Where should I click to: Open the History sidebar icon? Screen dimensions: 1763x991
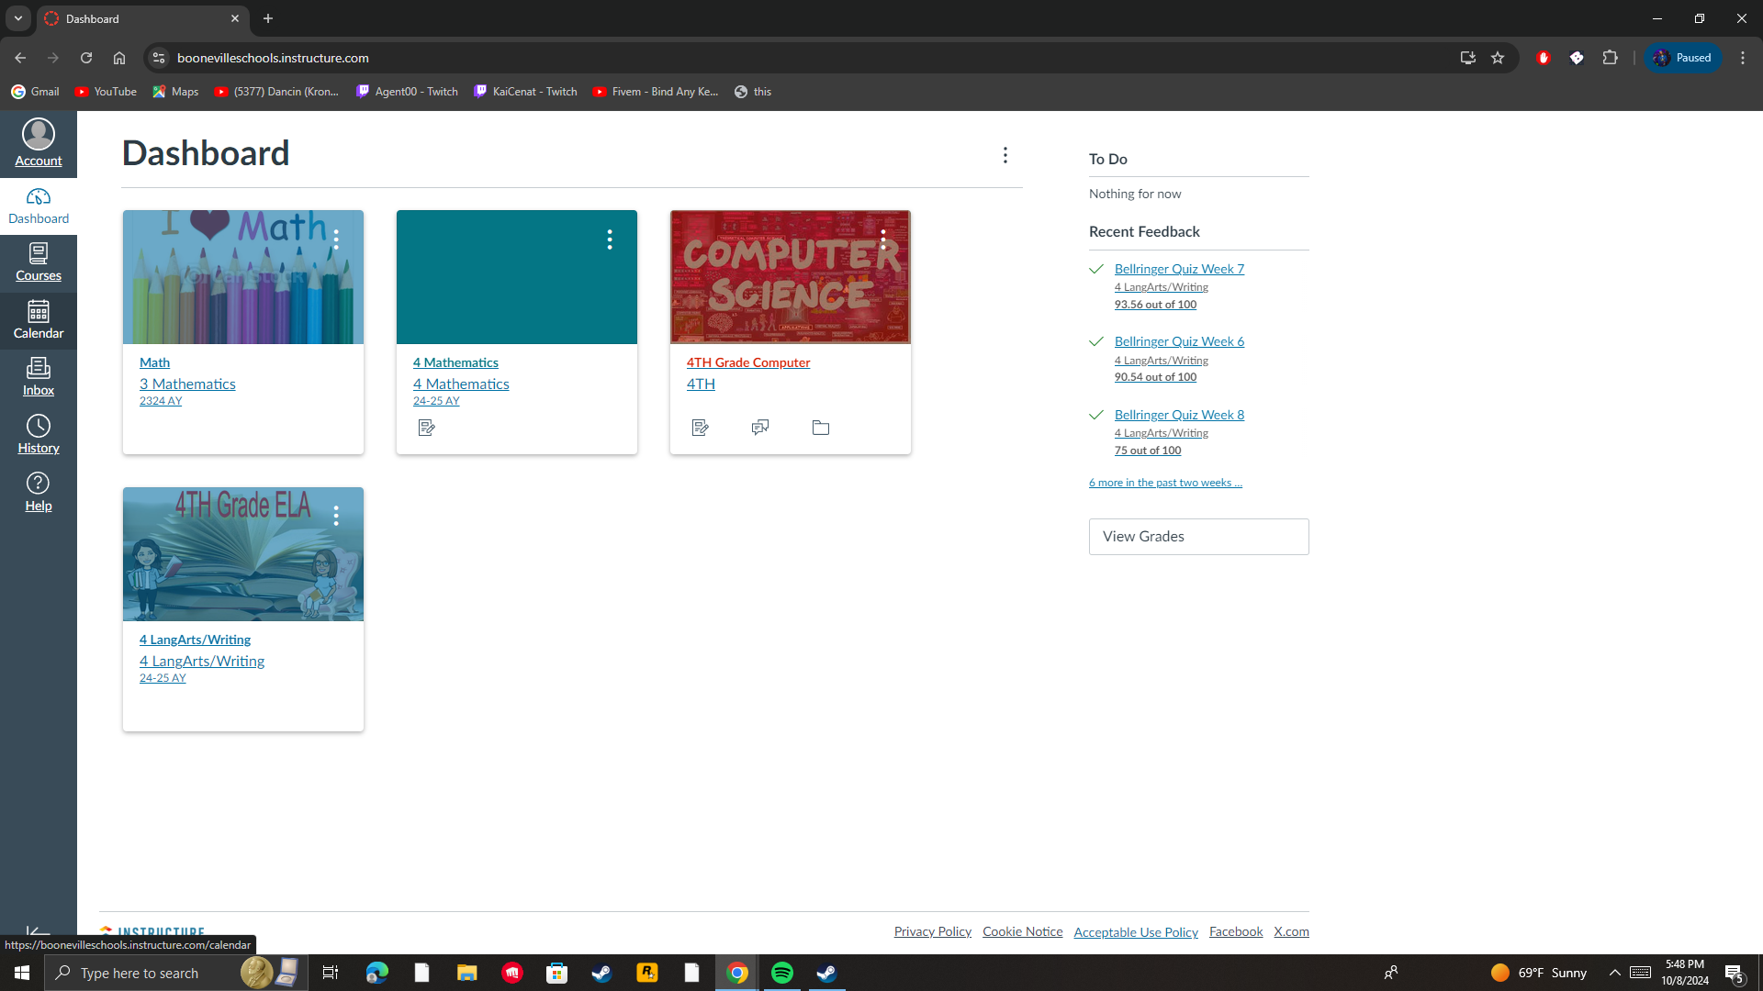click(x=38, y=435)
